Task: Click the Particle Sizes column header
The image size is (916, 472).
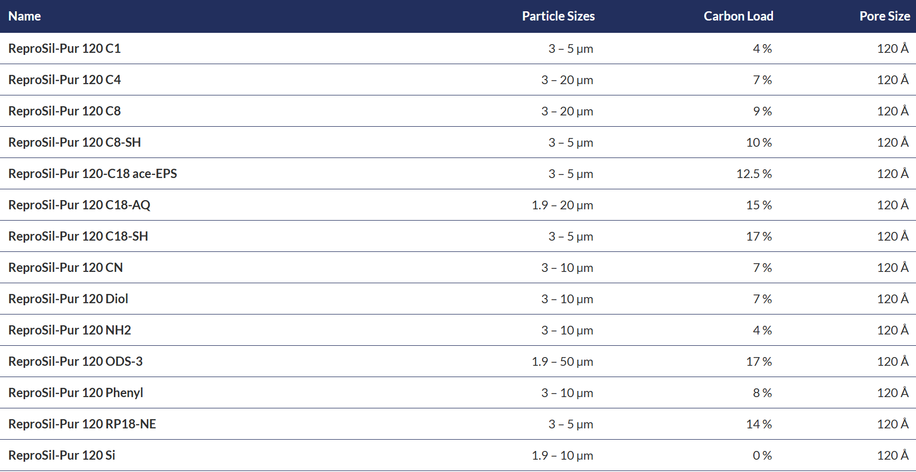Action: tap(558, 16)
